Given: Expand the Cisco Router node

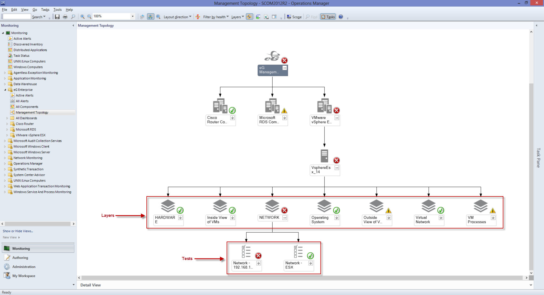Looking at the screenshot, I should coord(232,118).
